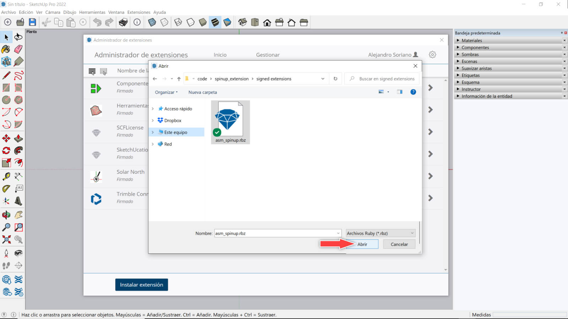Expand the Componentes tray panel
This screenshot has width=568, height=319.
[x=458, y=47]
